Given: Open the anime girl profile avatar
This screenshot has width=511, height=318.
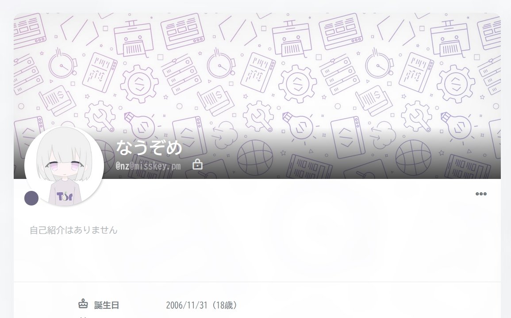Looking at the screenshot, I should (x=64, y=166).
